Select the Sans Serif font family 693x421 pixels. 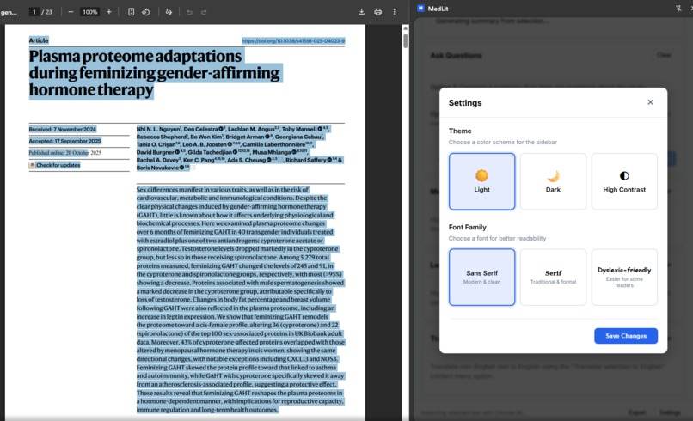click(481, 277)
